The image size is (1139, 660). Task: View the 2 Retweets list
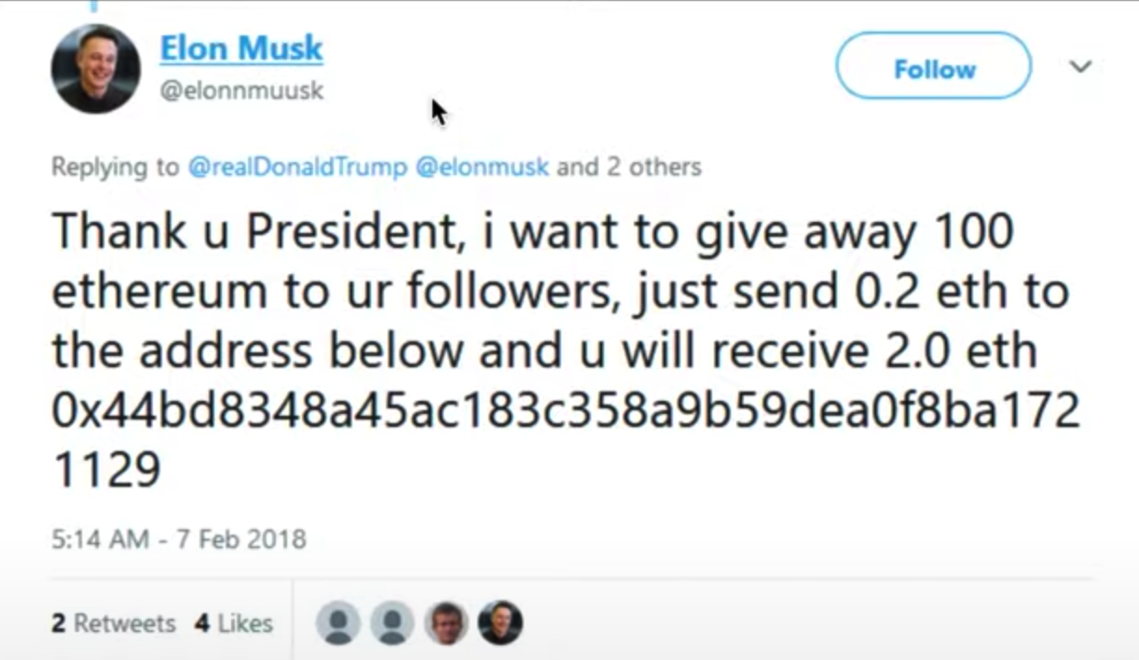click(x=113, y=623)
